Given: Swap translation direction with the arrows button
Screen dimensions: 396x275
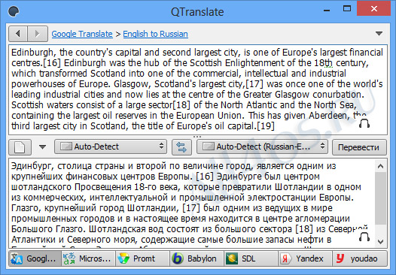Looking at the screenshot, I should [181, 147].
